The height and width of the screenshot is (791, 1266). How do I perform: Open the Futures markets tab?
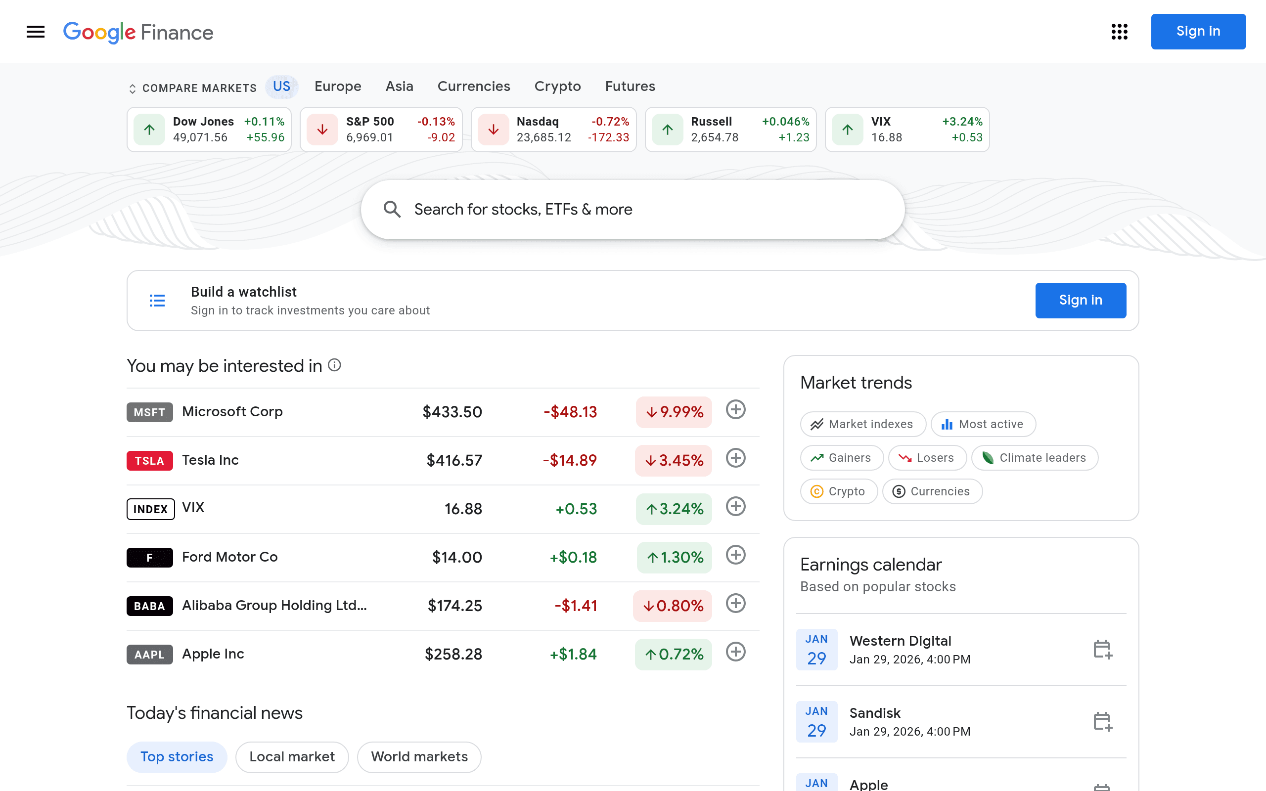[630, 87]
